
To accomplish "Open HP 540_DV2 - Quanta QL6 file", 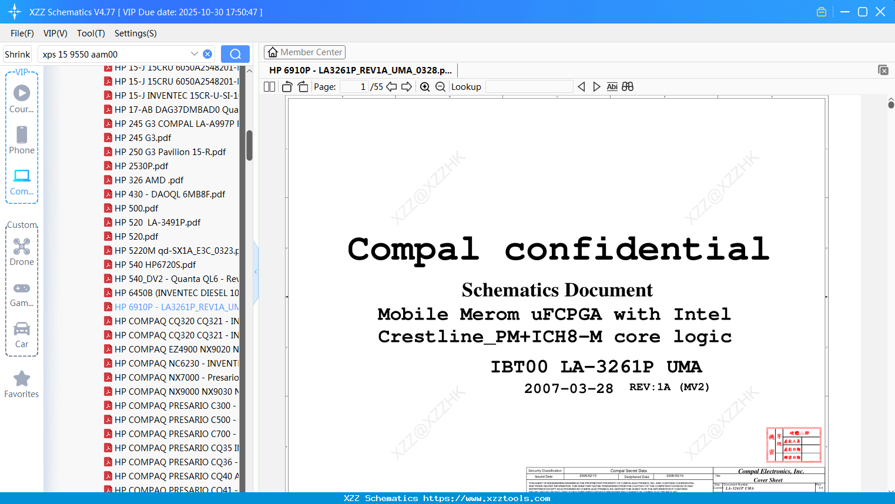I will 171,278.
